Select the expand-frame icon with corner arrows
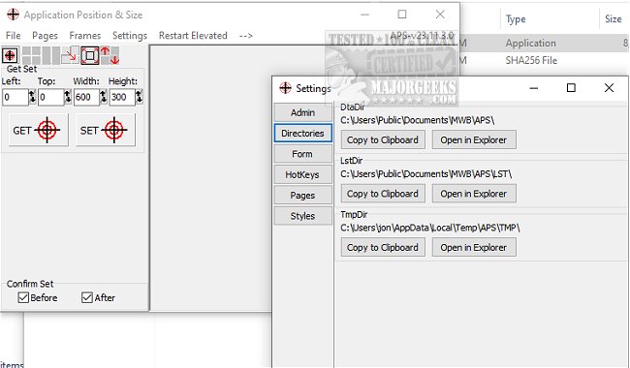 [89, 55]
